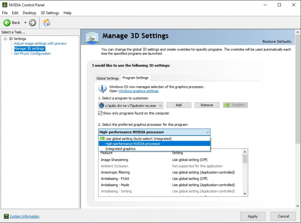Collapse the 3D Settings tree node
Screen dimensions: 301x223
(5, 39)
